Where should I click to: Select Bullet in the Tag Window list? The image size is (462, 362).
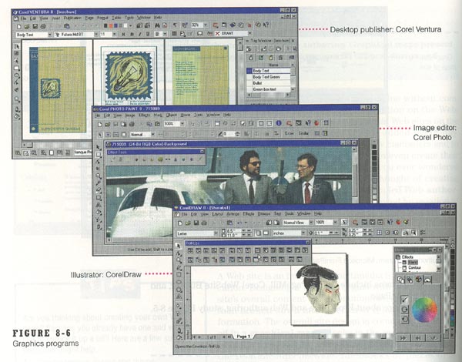pos(268,83)
